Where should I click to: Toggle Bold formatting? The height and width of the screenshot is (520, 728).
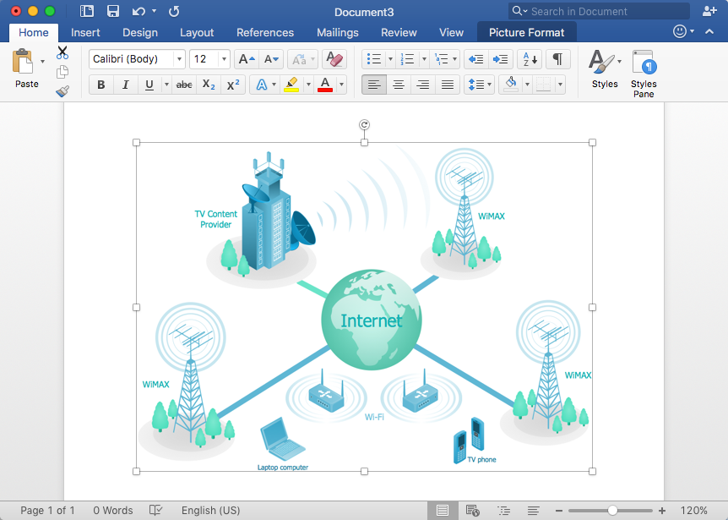(x=101, y=85)
